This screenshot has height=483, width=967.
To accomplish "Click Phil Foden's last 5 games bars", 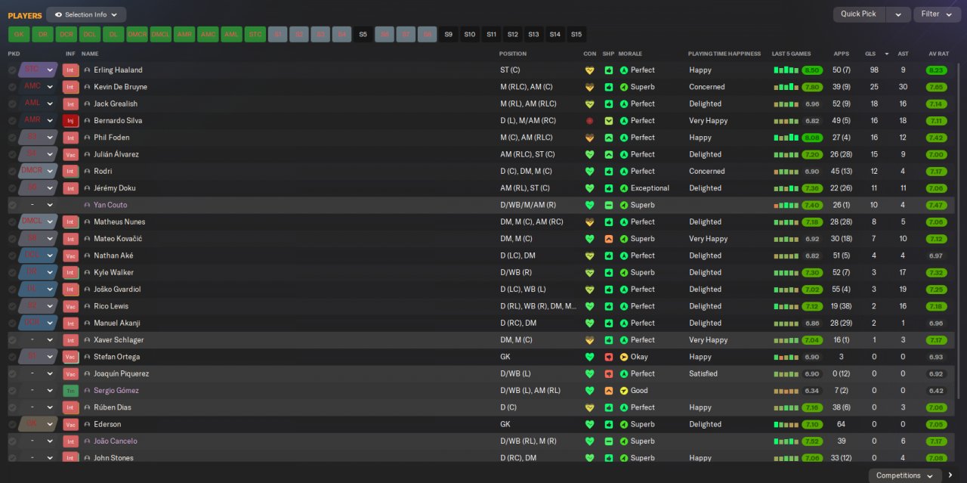I will pyautogui.click(x=786, y=138).
